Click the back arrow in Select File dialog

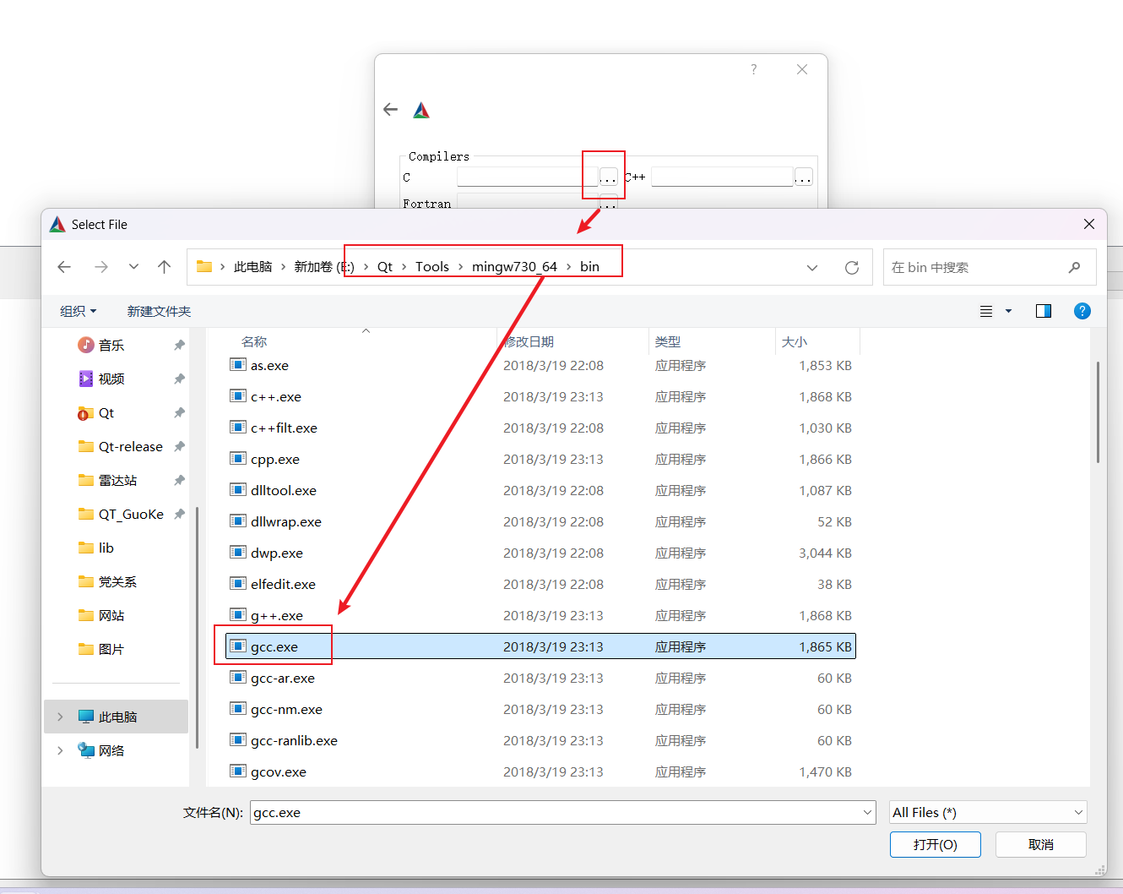[x=64, y=267]
